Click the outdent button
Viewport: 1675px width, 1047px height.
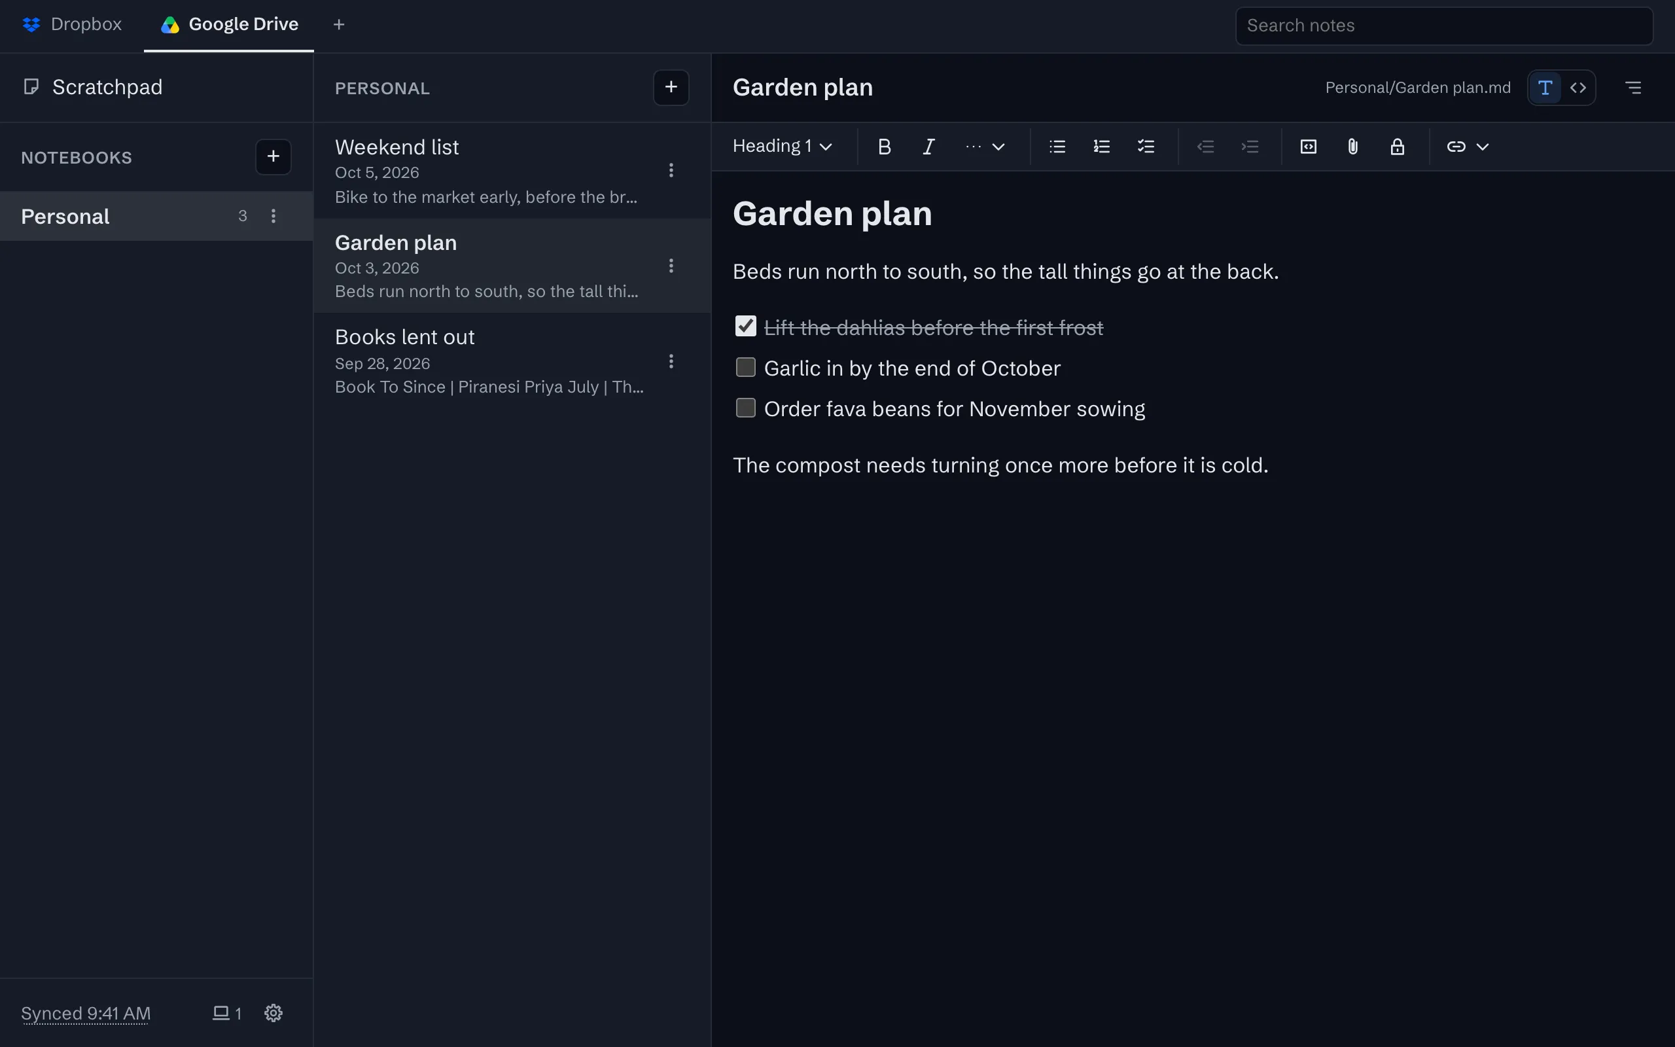tap(1205, 147)
